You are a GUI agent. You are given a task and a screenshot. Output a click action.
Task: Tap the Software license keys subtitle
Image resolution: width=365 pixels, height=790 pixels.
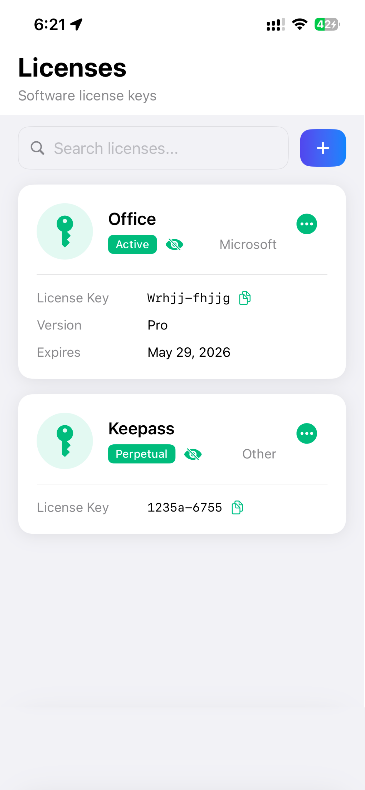pyautogui.click(x=87, y=96)
